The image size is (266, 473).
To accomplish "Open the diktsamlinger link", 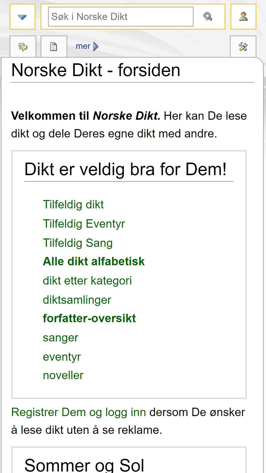I will click(x=77, y=300).
